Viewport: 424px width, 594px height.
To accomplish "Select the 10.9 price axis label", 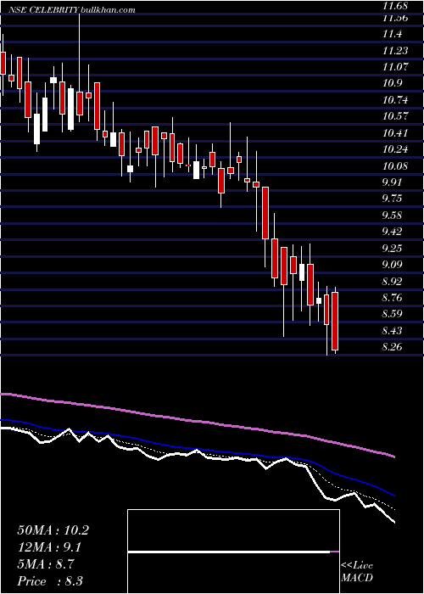I will [392, 84].
